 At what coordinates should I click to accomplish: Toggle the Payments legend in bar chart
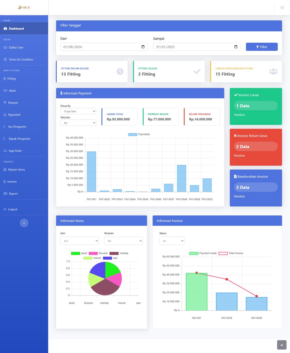pyautogui.click(x=139, y=134)
